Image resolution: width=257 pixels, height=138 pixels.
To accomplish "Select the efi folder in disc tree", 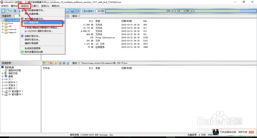I will coord(10,26).
